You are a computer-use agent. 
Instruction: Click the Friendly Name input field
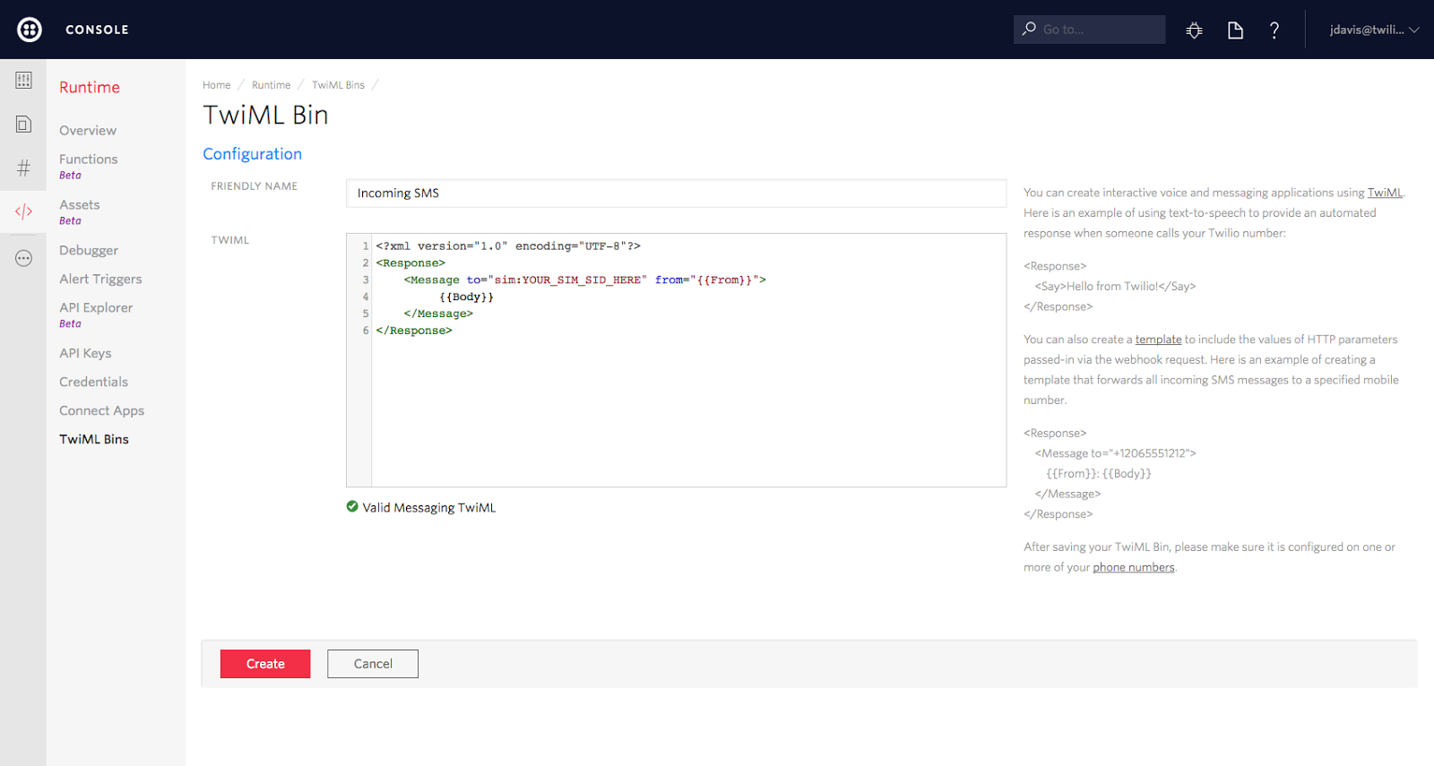(676, 194)
